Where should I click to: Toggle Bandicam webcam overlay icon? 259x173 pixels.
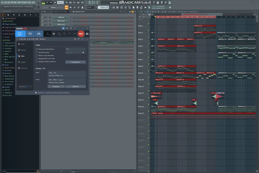(x=48, y=34)
